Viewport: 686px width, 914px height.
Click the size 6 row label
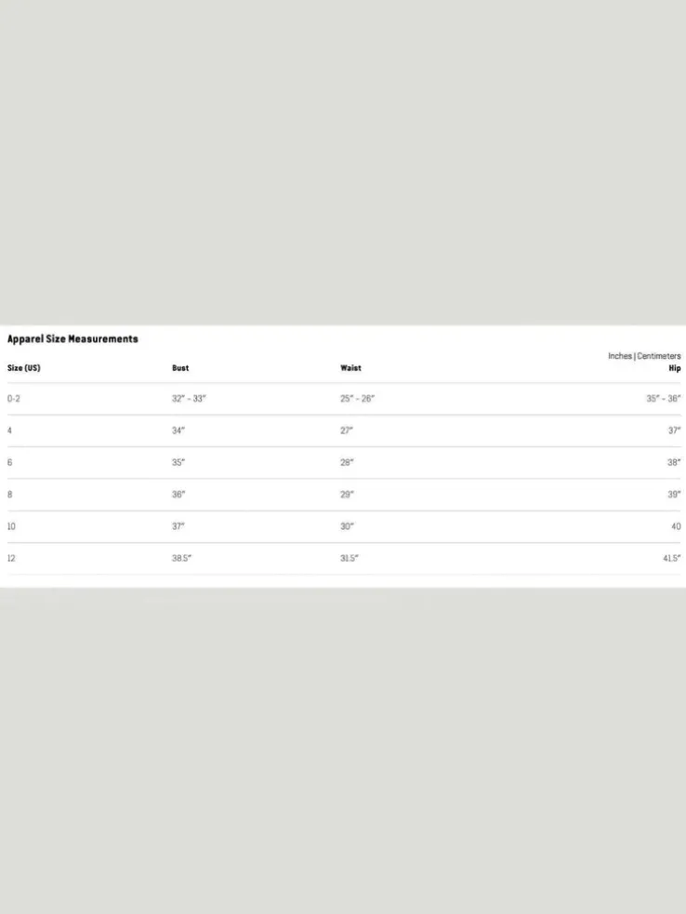[9, 463]
